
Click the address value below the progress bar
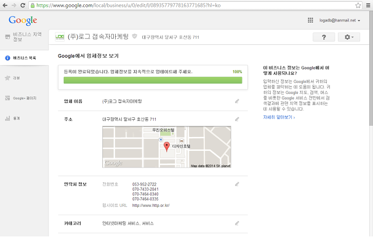tap(129, 119)
